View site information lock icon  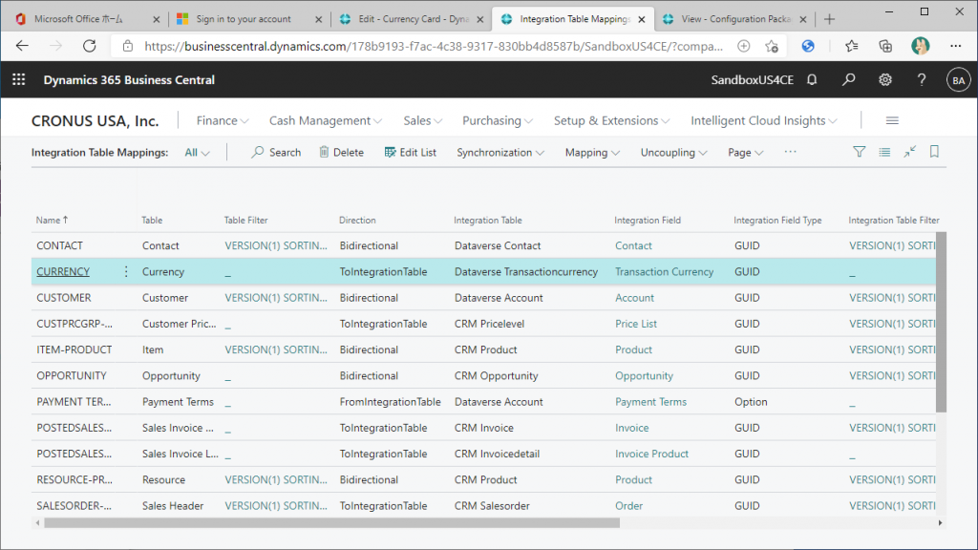click(x=128, y=46)
